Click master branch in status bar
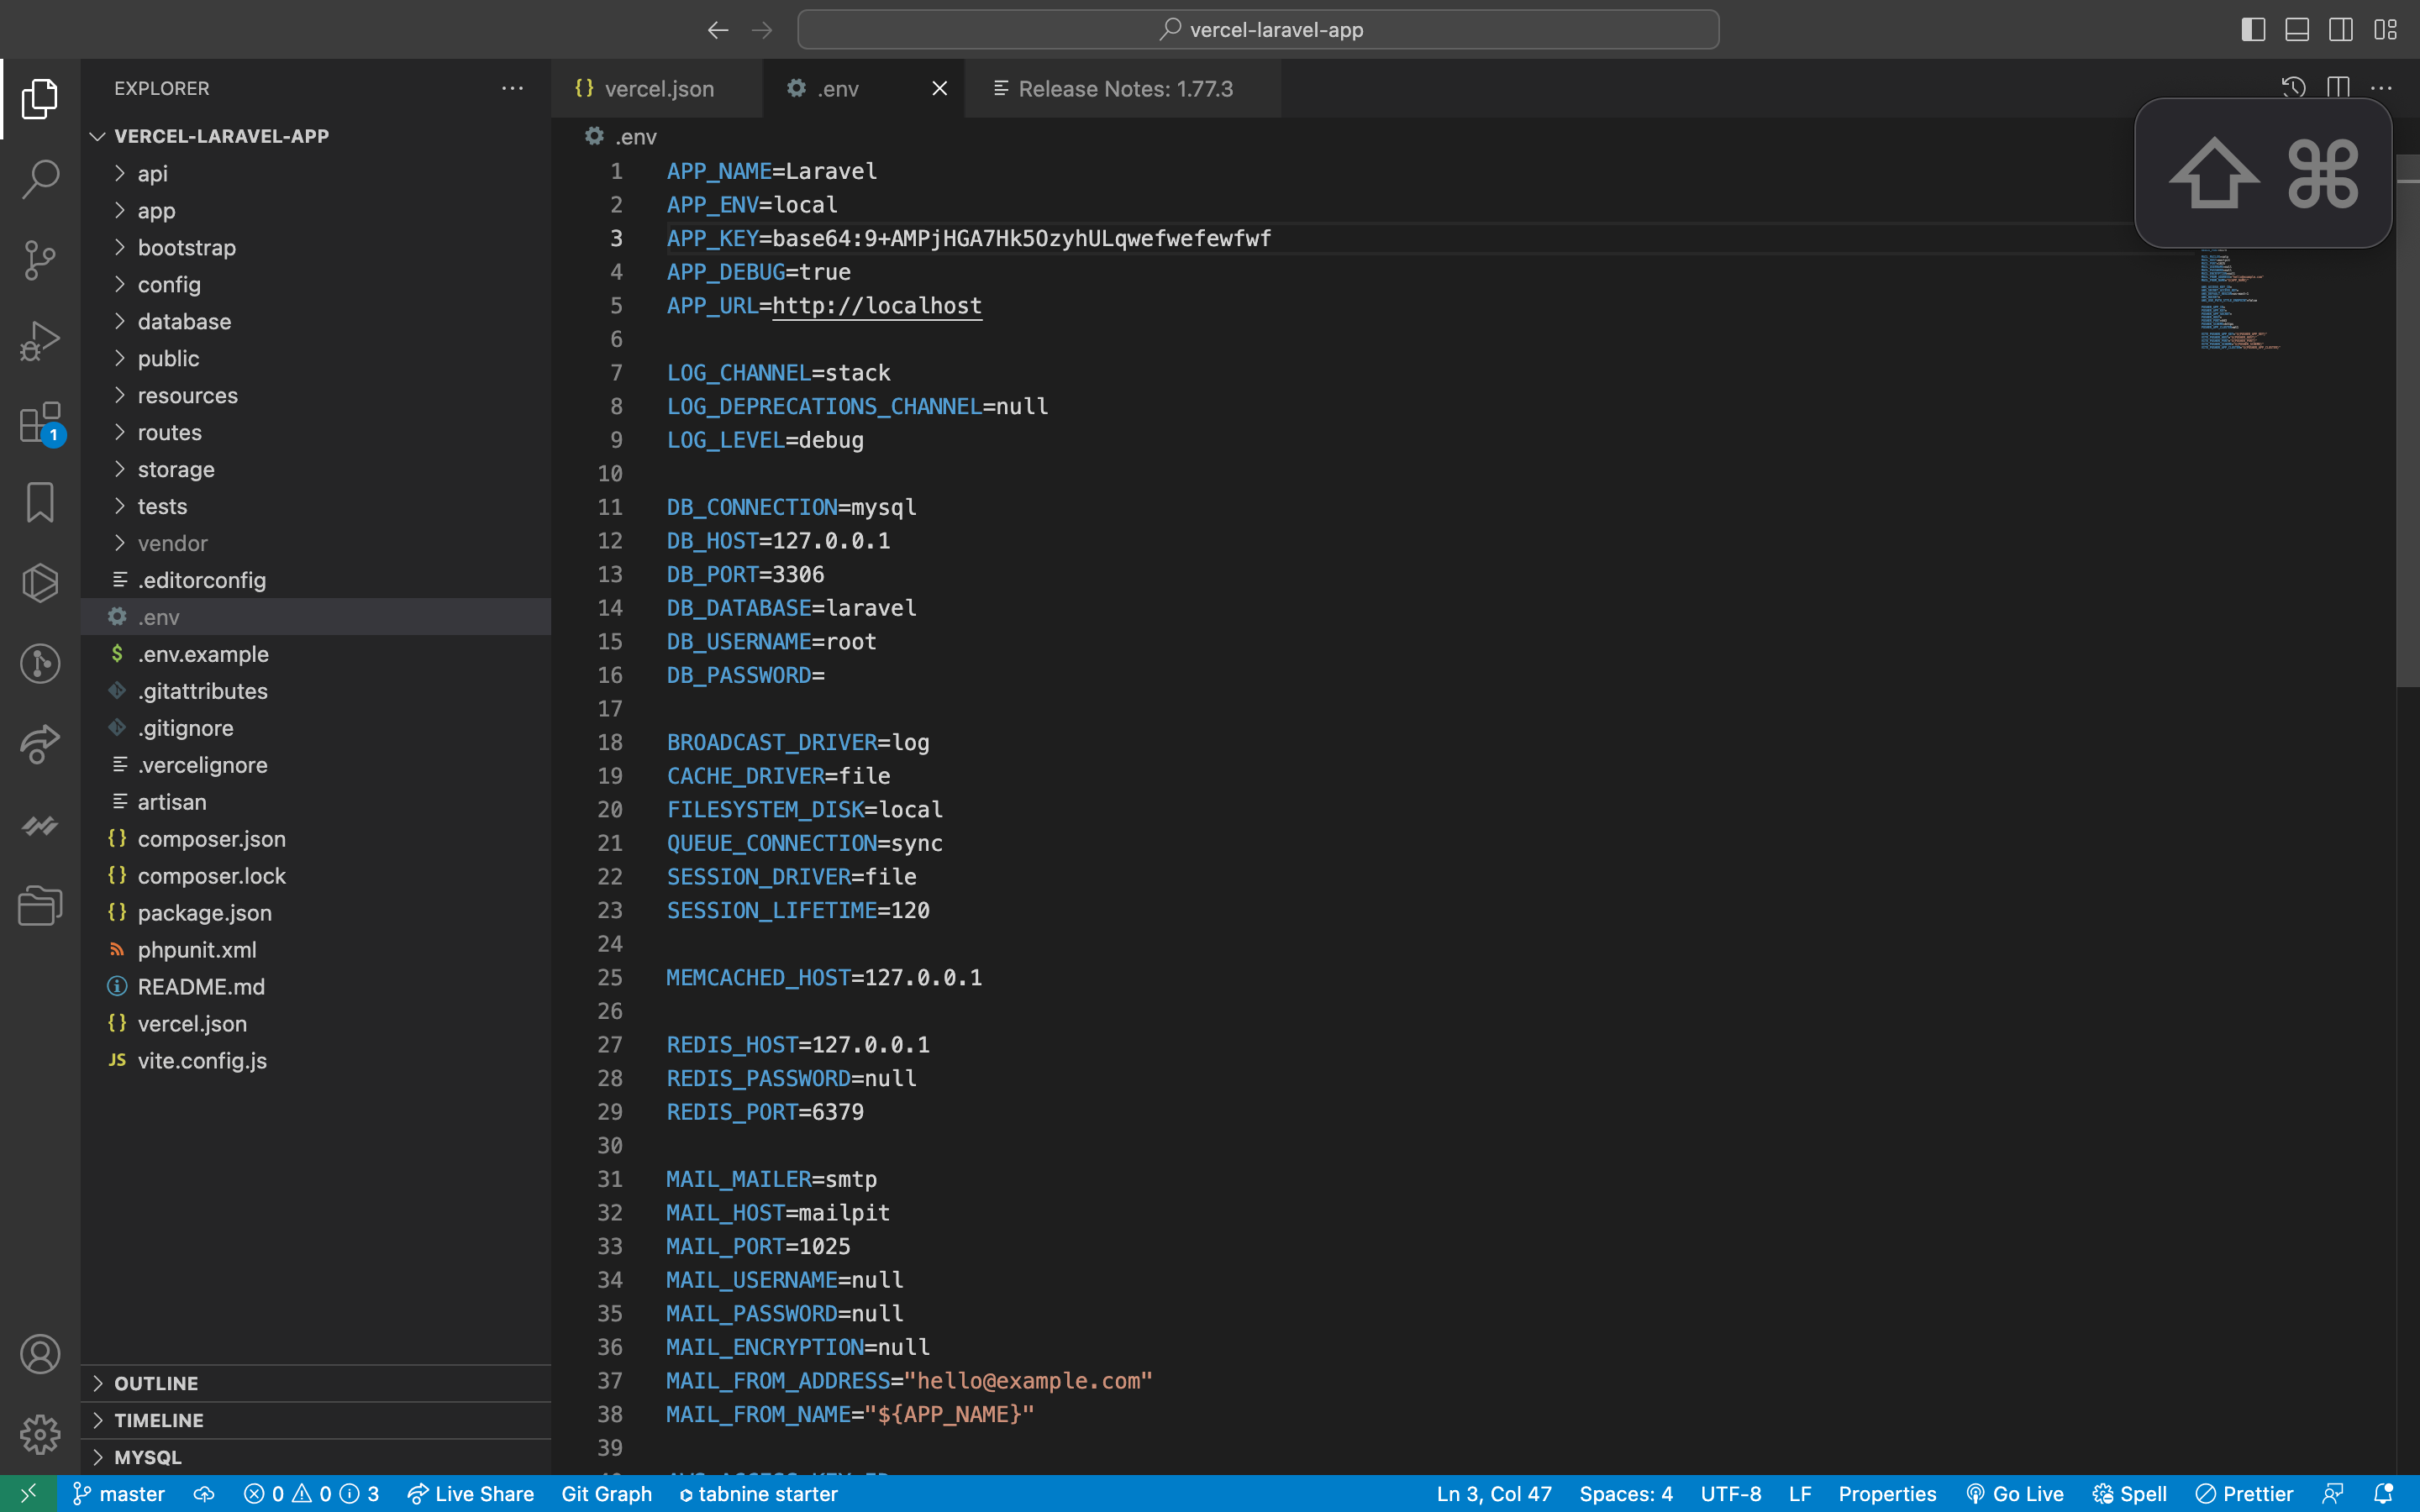 119,1494
